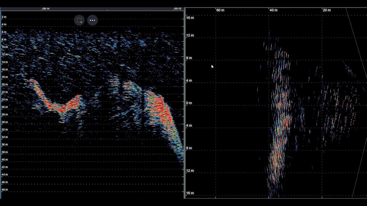Click the 09:15 time marker

(x=178, y=9)
